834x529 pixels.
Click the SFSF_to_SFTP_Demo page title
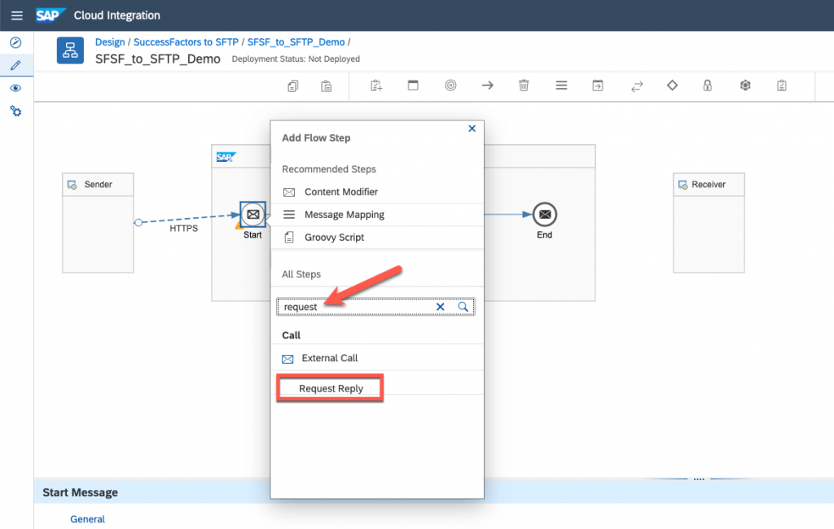point(158,59)
